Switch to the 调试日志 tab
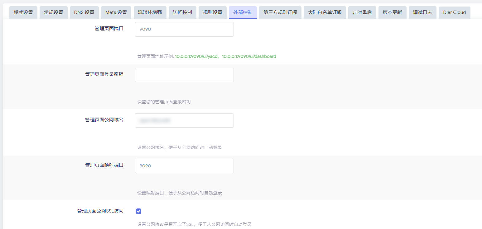The image size is (482, 229). point(422,12)
